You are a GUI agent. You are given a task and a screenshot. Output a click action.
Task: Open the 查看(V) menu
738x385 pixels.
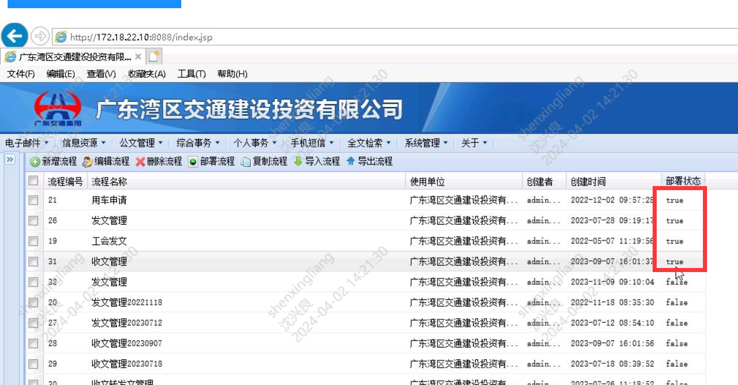tap(101, 74)
